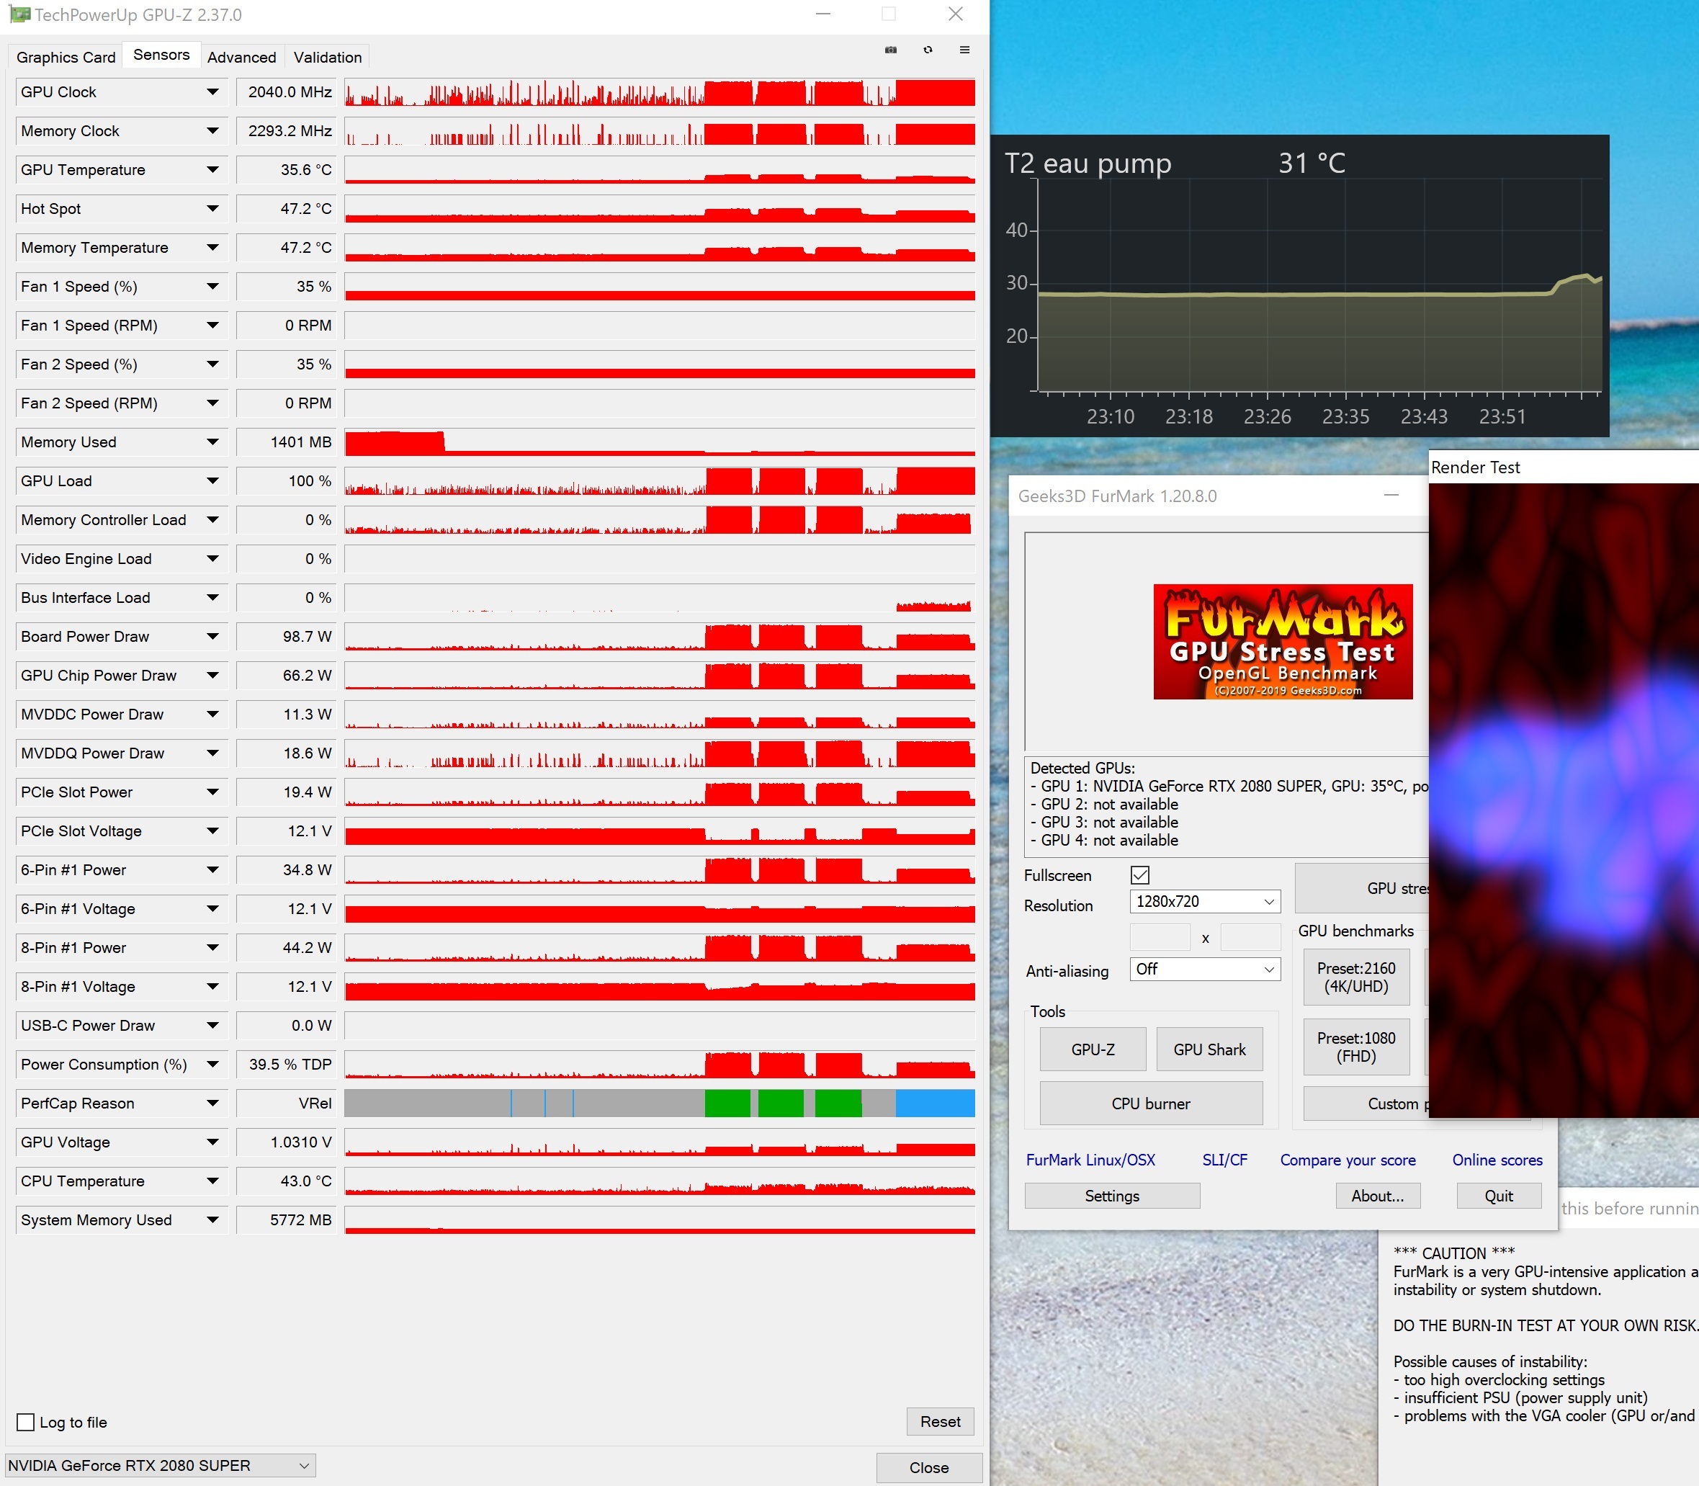The image size is (1699, 1486).
Task: Click the green PerfCap Reason graph segment
Action: pos(727,1103)
